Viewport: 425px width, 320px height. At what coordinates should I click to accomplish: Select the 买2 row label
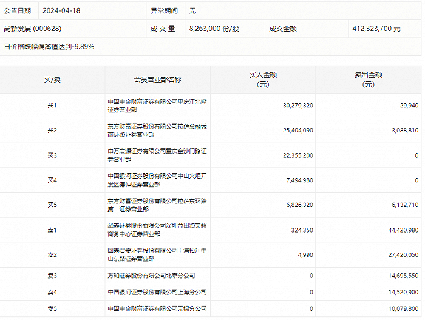click(x=52, y=130)
